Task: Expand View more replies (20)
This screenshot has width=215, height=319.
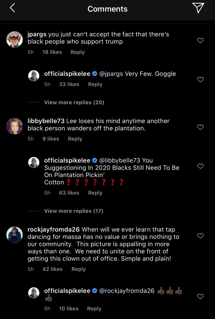Action: pos(74,102)
